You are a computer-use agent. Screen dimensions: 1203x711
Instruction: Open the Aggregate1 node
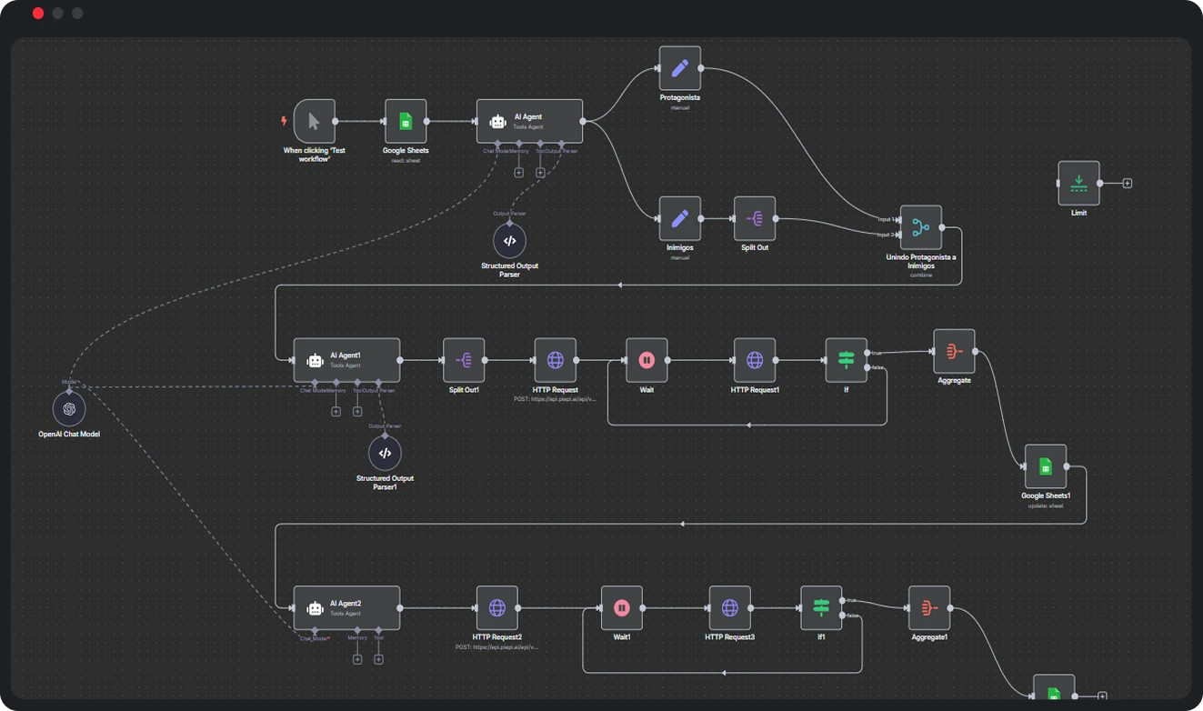click(x=929, y=608)
